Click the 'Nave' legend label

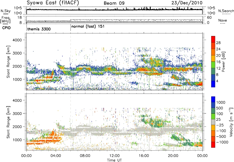(223, 20)
